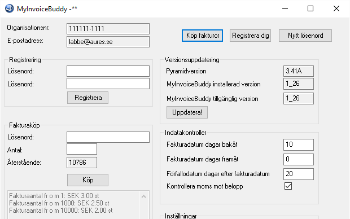Click the Antal input field
Image resolution: width=350 pixels, height=219 pixels.
[x=82, y=149]
